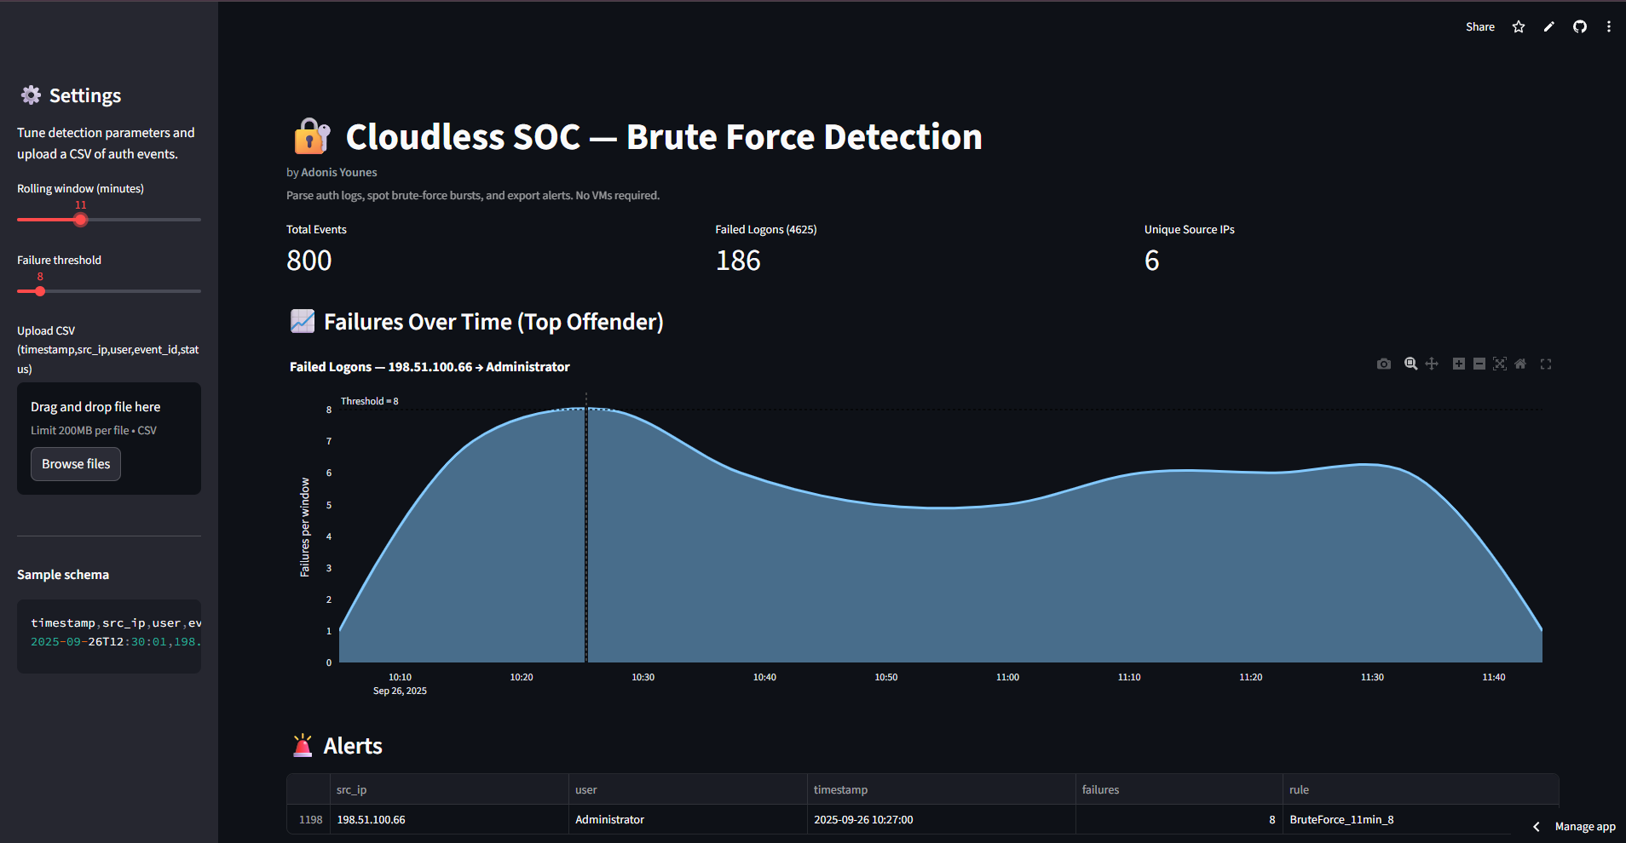Screen dimensions: 1626x843
Task: Reset chart axes with home icon
Action: click(1520, 364)
